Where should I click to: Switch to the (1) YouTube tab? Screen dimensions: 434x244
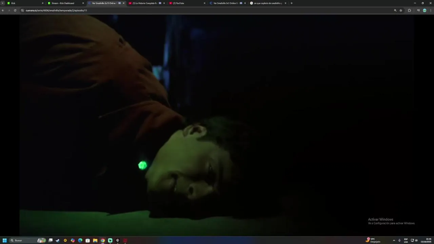tap(186, 3)
